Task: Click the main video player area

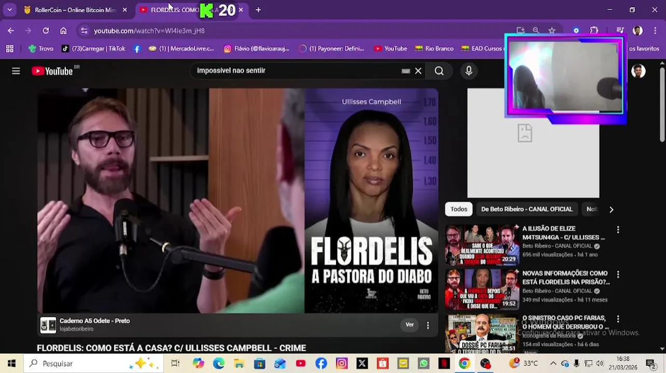Action: (x=238, y=200)
